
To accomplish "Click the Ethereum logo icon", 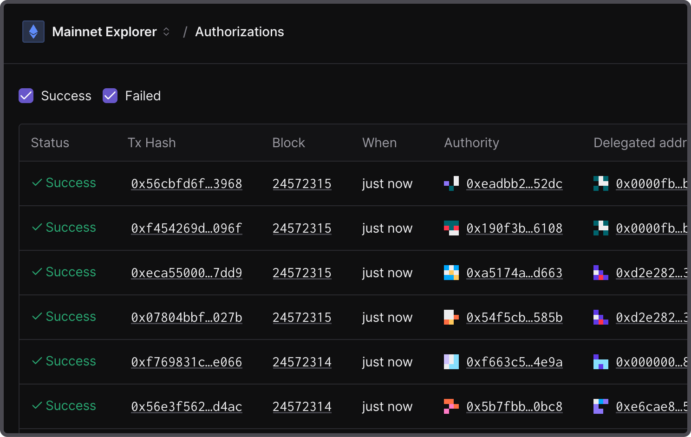I will tap(33, 32).
